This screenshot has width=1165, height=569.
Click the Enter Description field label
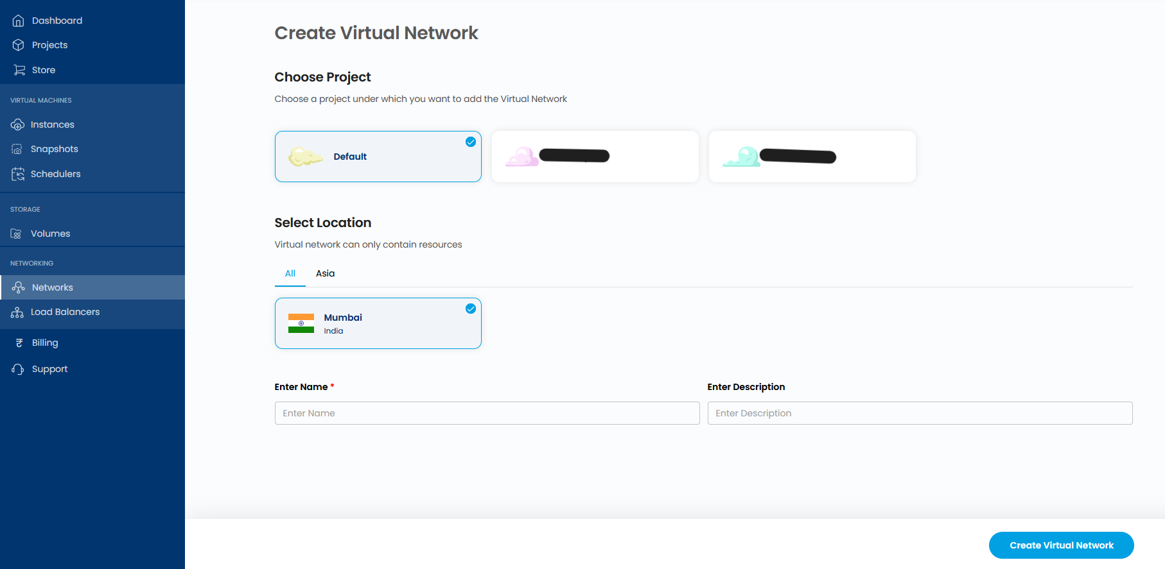coord(746,387)
